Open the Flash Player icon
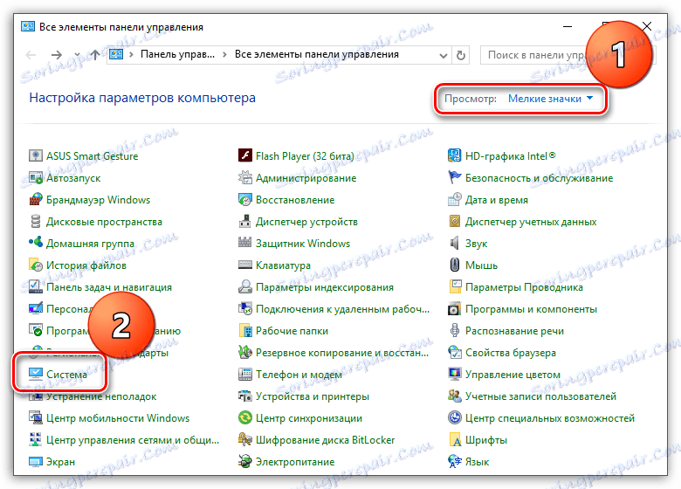 [245, 156]
